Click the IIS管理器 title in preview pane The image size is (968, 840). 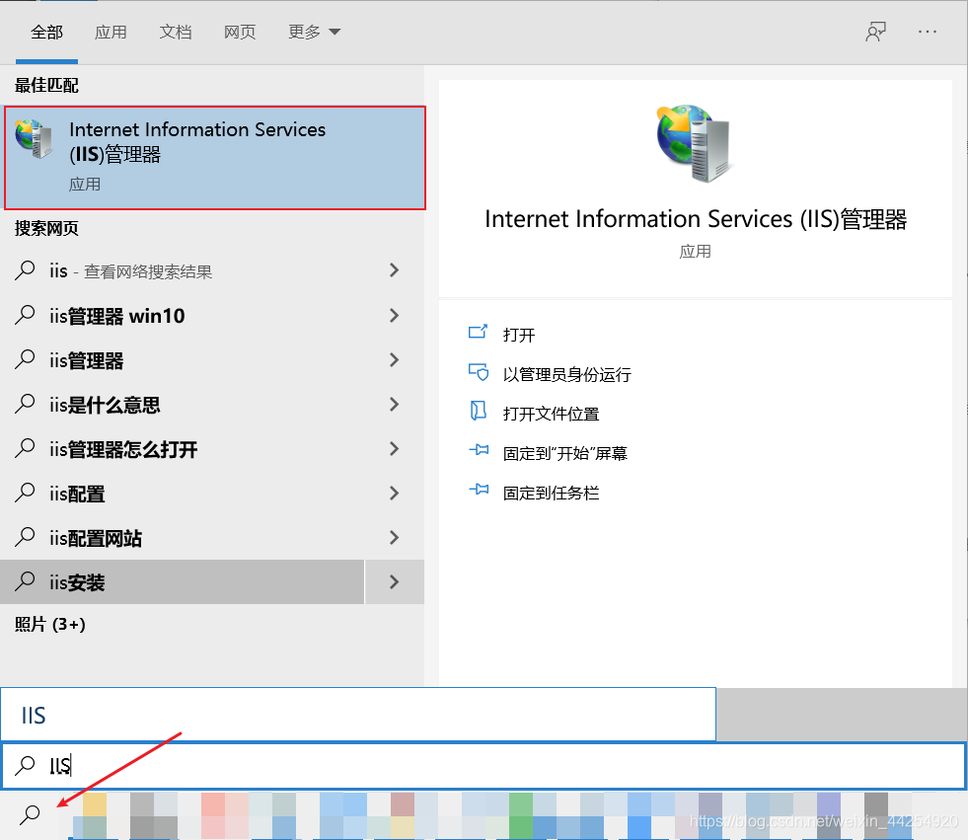[x=695, y=219]
